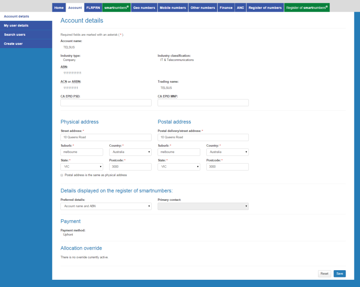Image resolution: width=360 pixels, height=287 pixels.
Task: Open the FLRPRN tab
Action: [x=93, y=7]
